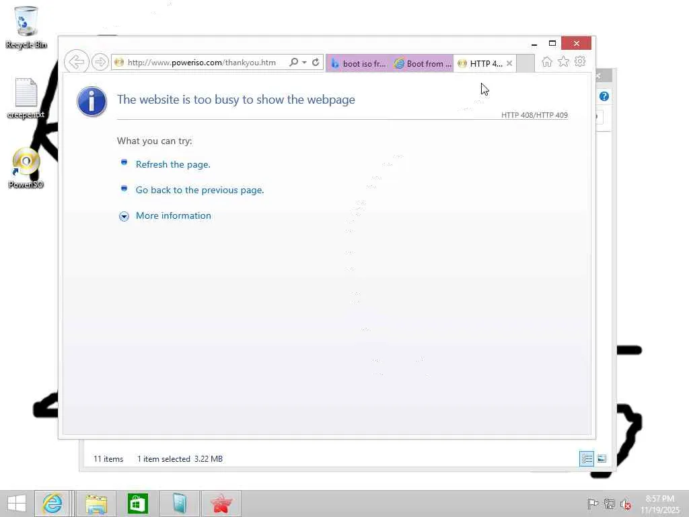This screenshot has width=689, height=517.
Task: Open the Tools gear icon
Action: tap(580, 61)
